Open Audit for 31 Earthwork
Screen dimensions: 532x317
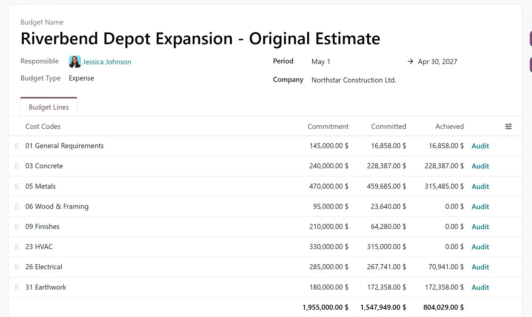coord(480,287)
